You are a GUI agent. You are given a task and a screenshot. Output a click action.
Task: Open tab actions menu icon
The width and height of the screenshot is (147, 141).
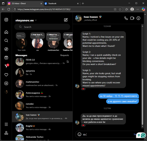point(3,4)
